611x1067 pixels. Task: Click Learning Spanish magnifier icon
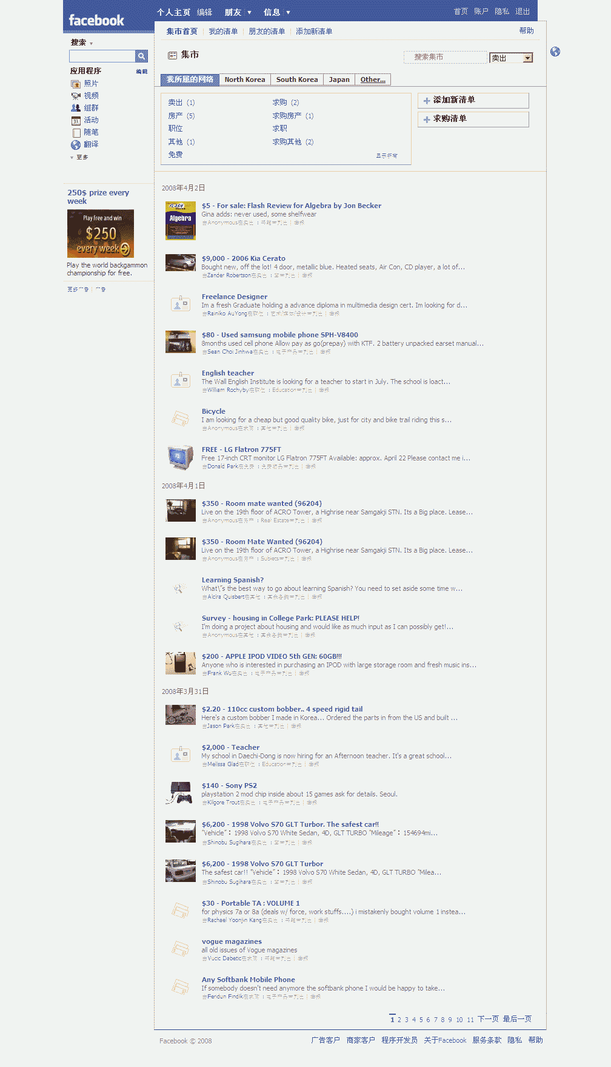[x=178, y=588]
